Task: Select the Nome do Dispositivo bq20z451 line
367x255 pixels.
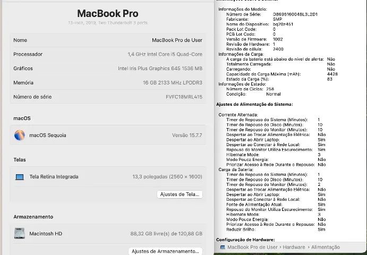Action: [260, 24]
